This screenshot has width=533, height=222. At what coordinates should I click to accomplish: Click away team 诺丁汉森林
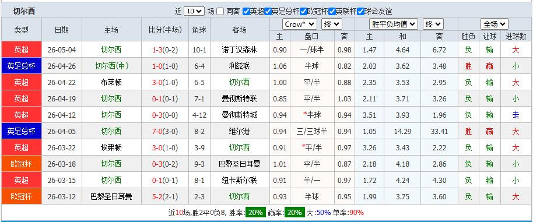click(x=240, y=50)
